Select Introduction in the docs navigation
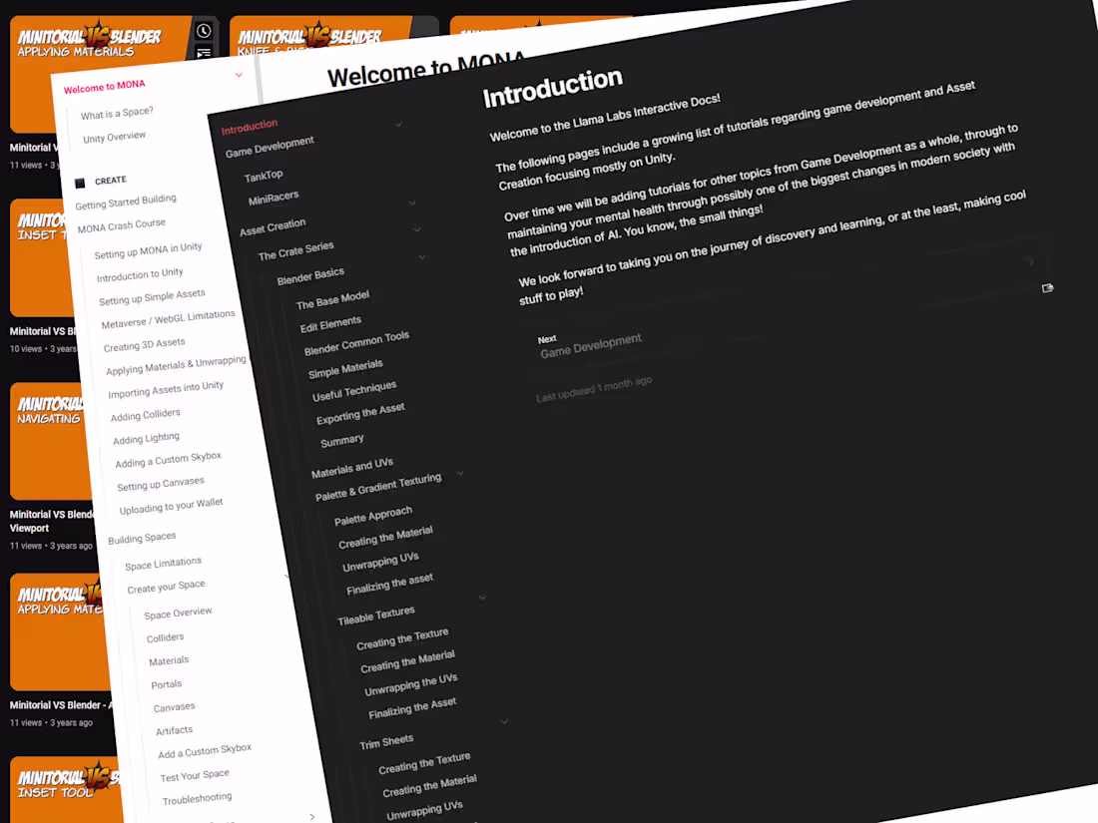The height and width of the screenshot is (823, 1098). (x=248, y=125)
